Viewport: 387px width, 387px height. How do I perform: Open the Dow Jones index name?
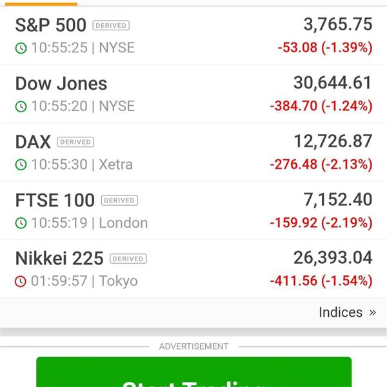point(61,83)
